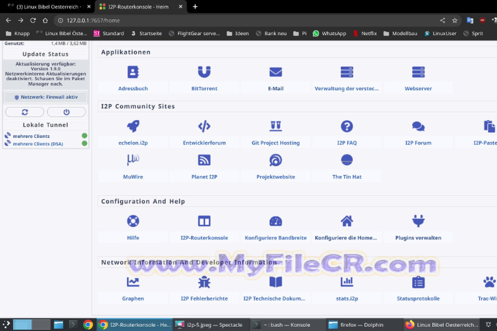Switch to Firefox Linux Bibel Oesterreich taskbar window
Screen dimensions: 497x331
pyautogui.click(x=441, y=325)
